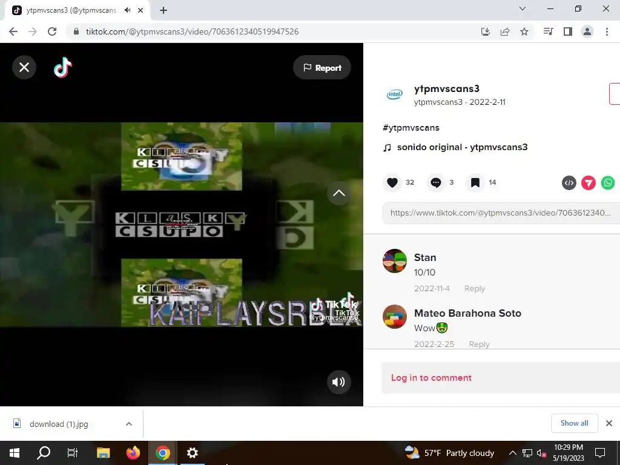Viewport: 620px width, 465px height.
Task: Open the Windows Start menu
Action: tap(15, 453)
